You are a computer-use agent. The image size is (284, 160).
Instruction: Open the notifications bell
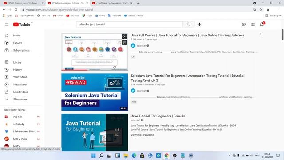[x=262, y=24]
